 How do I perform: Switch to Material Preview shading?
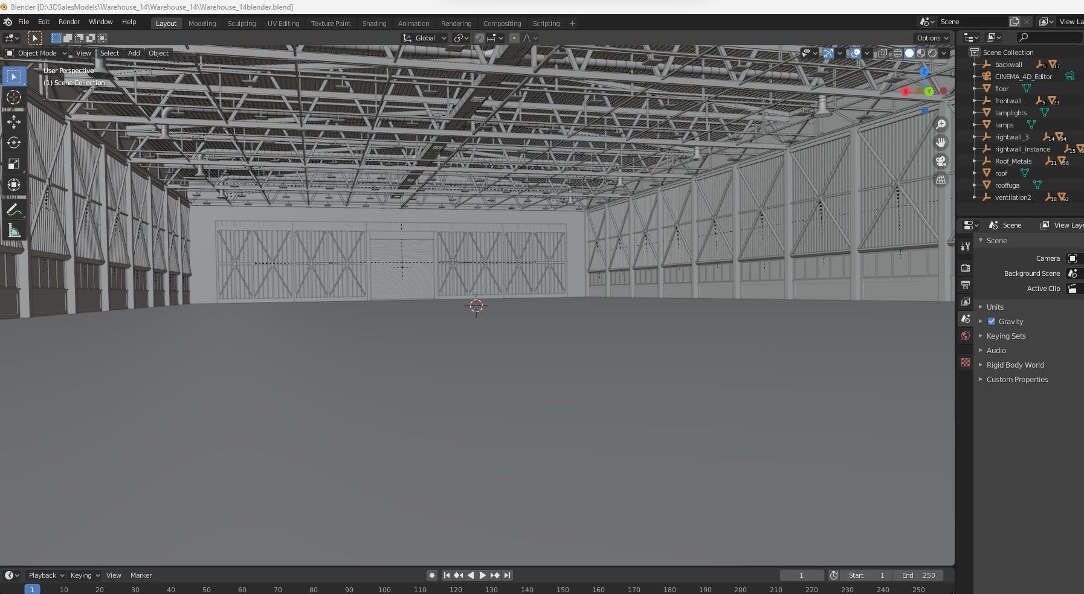921,53
